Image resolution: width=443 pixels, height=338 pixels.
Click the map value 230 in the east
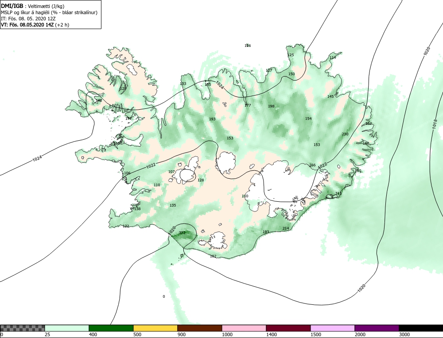[x=345, y=134]
